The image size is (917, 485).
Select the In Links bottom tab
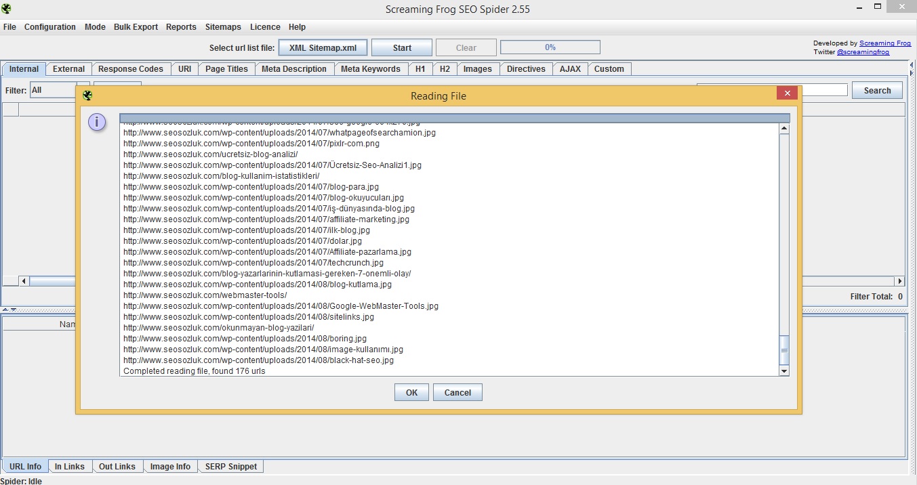click(70, 466)
